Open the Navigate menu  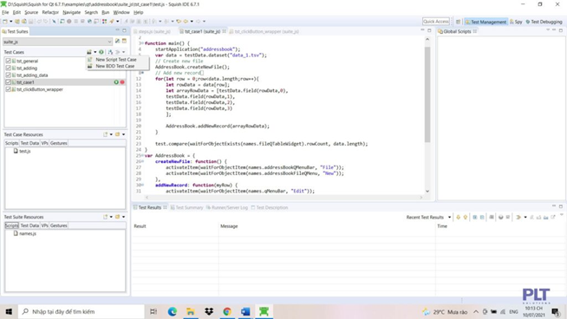pyautogui.click(x=72, y=12)
